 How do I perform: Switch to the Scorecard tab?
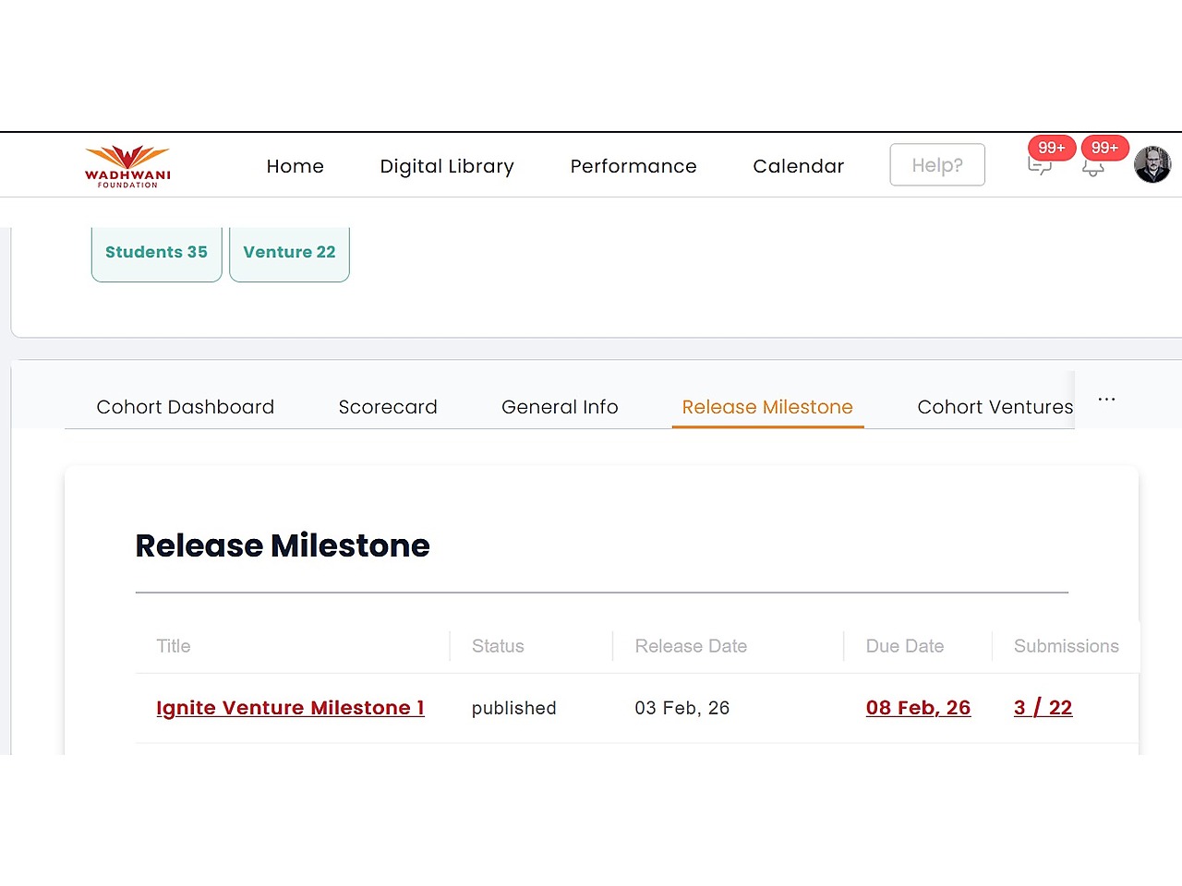388,407
